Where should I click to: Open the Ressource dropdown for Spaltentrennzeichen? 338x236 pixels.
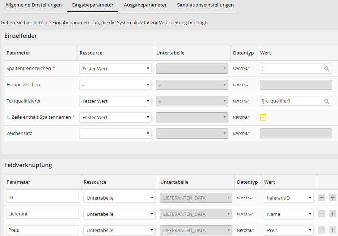[x=115, y=69]
